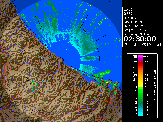Image resolution: width=163 pixels, height=122 pixels.
Task: Click the 'Reflectivity in dBZ' legend title
Action: [155, 85]
